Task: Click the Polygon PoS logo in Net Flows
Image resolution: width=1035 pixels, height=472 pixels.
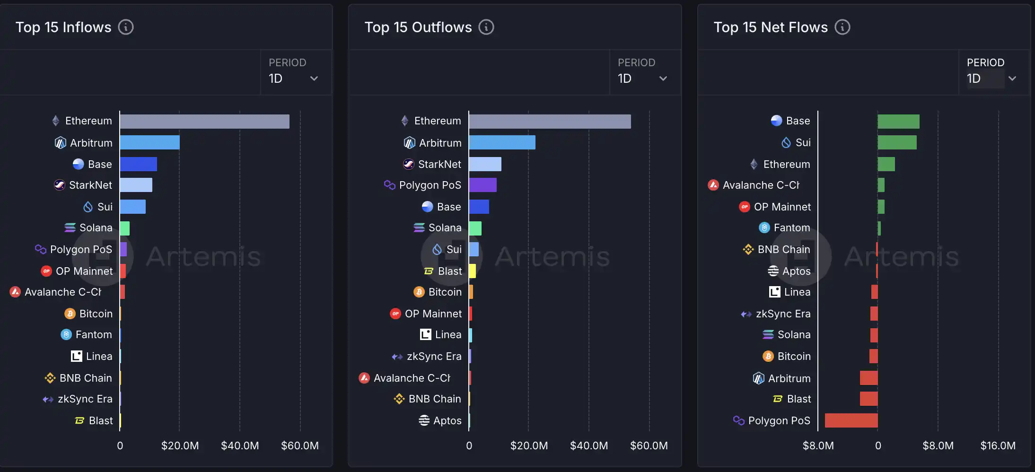Action: (738, 420)
